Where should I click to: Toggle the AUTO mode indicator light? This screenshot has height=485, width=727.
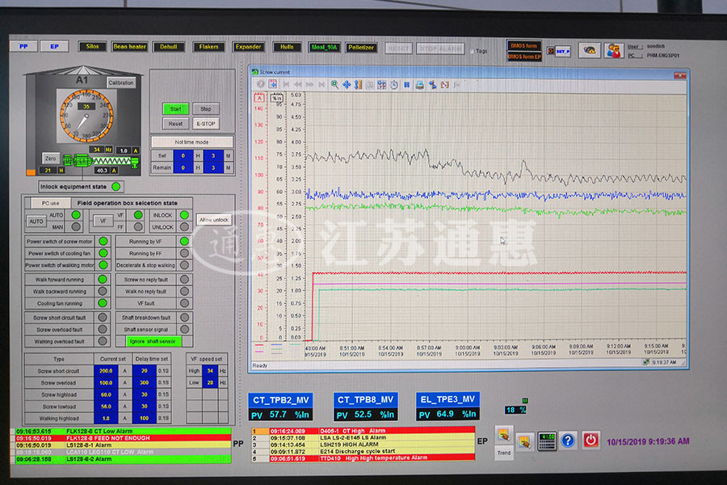76,215
